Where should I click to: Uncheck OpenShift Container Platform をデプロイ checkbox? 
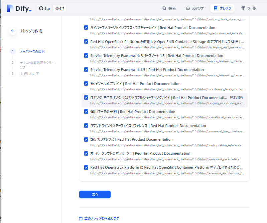click(86, 167)
